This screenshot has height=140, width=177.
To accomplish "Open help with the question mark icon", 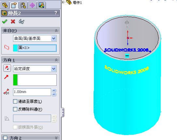I will pyautogui.click(x=56, y=13).
